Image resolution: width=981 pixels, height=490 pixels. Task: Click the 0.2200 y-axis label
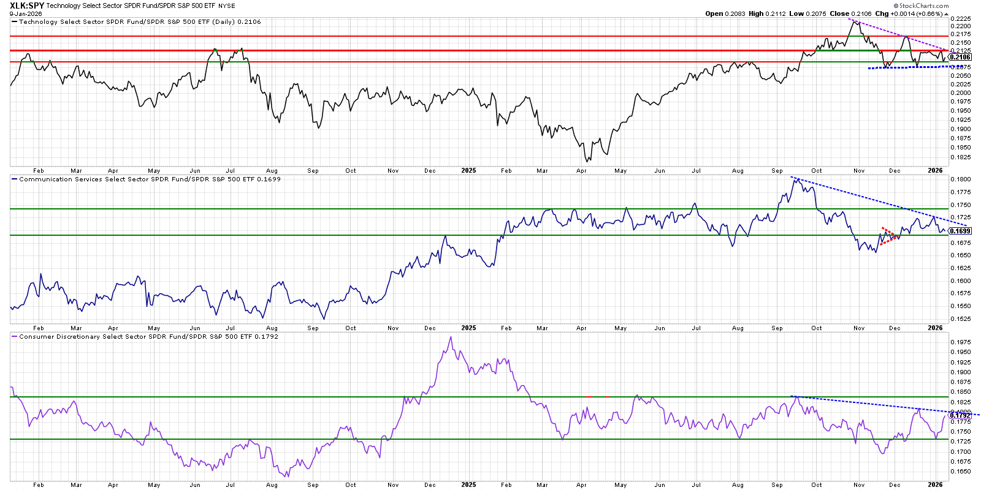click(960, 26)
